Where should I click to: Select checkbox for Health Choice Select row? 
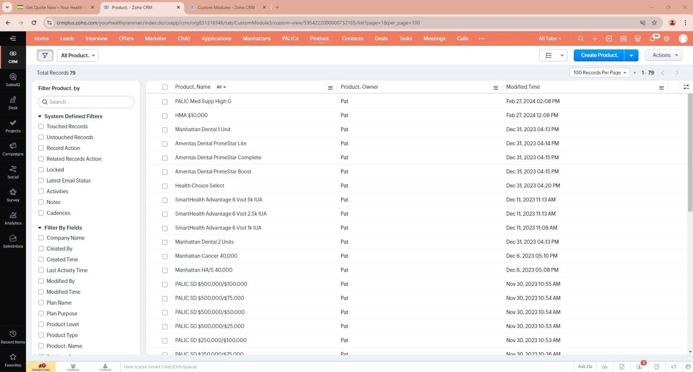[x=165, y=186]
